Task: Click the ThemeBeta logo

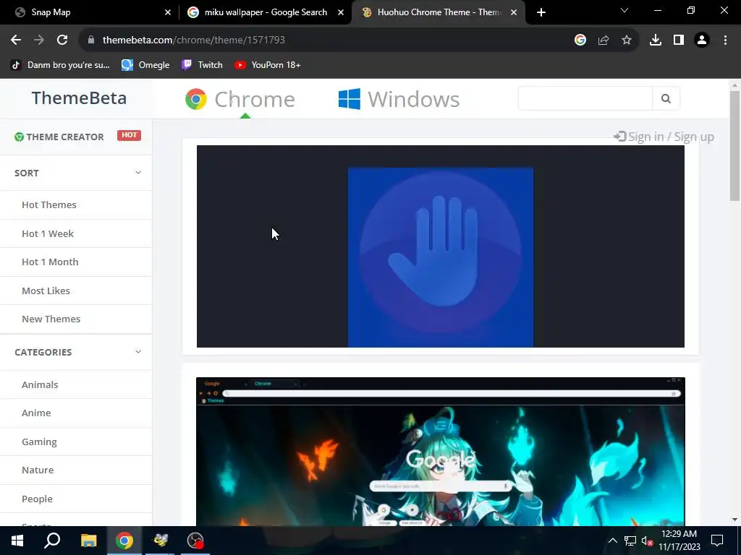Action: point(79,98)
